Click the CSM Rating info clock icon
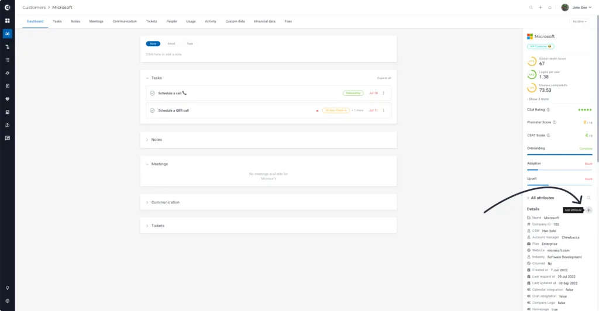Viewport: 599px width, 311px height. coord(548,109)
